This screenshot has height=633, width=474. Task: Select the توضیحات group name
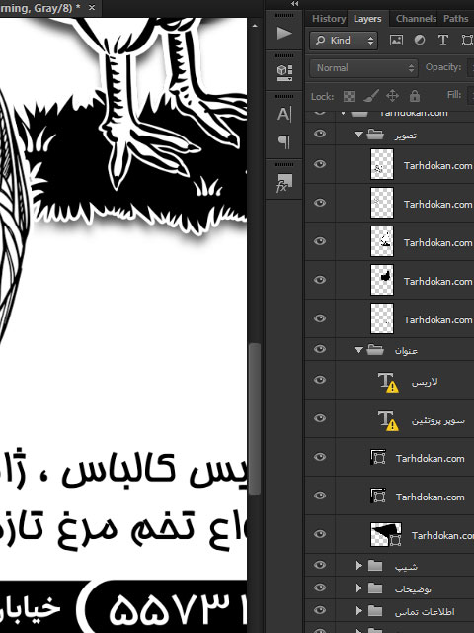tap(413, 589)
